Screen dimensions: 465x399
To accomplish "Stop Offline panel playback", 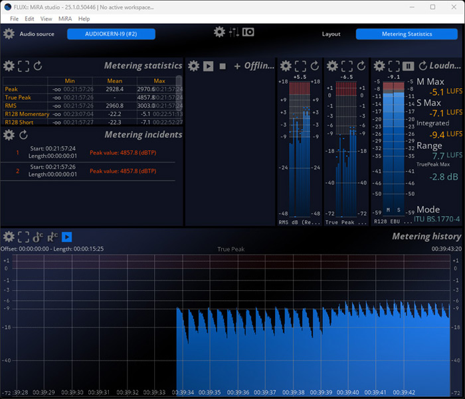I will (223, 66).
